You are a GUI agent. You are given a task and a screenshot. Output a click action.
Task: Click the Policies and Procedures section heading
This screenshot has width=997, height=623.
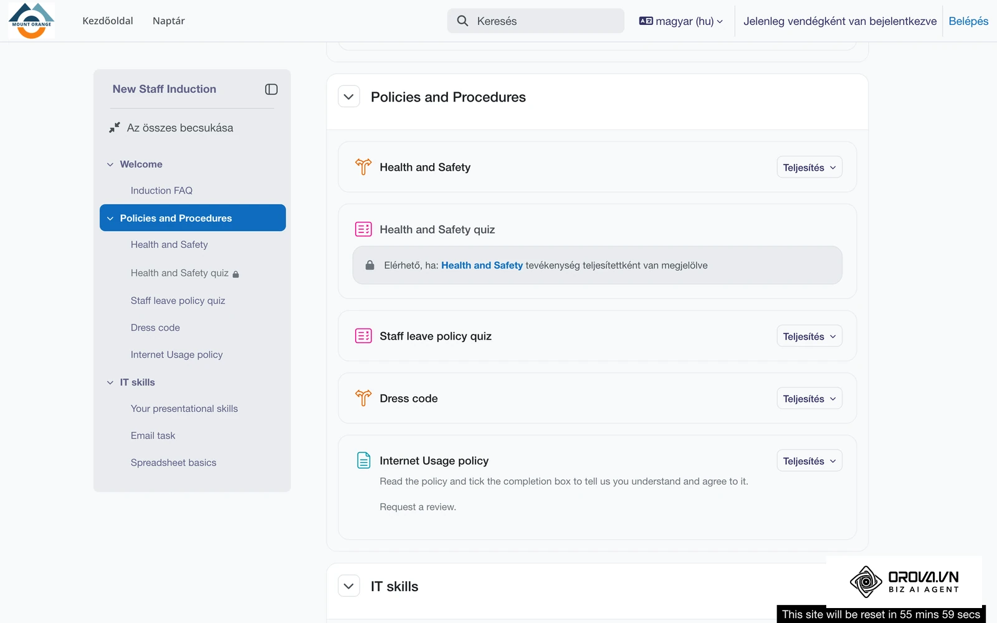click(448, 97)
